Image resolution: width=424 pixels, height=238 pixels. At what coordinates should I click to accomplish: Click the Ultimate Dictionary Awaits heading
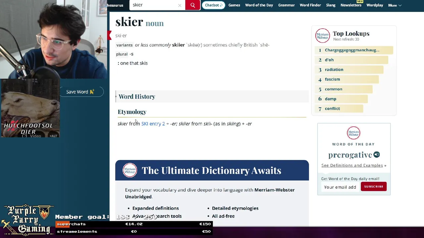coord(211,170)
